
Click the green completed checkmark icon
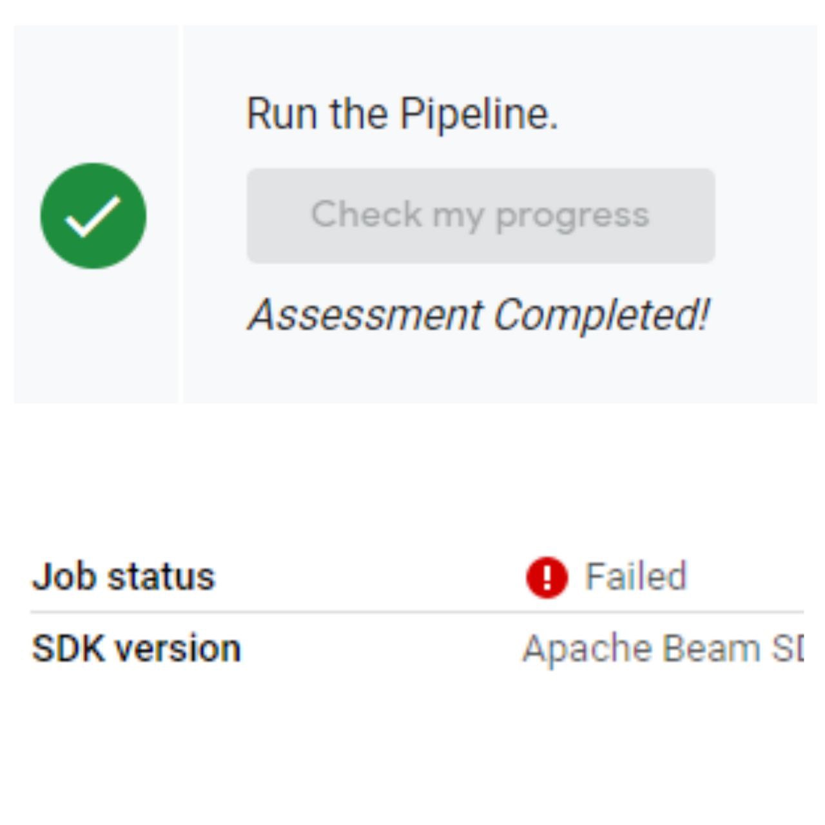[93, 215]
